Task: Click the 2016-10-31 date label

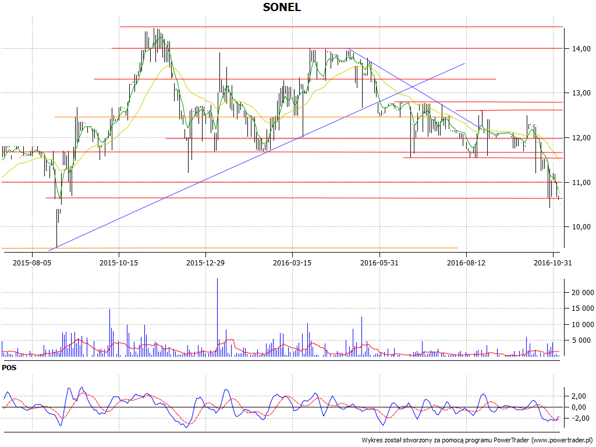Action: click(x=553, y=262)
